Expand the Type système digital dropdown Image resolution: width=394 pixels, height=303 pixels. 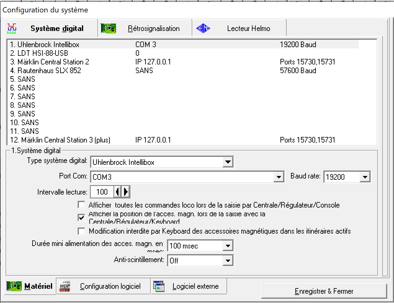point(228,162)
